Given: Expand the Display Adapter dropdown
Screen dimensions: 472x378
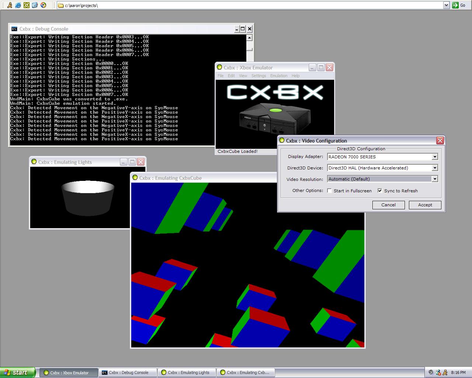Looking at the screenshot, I should (435, 157).
